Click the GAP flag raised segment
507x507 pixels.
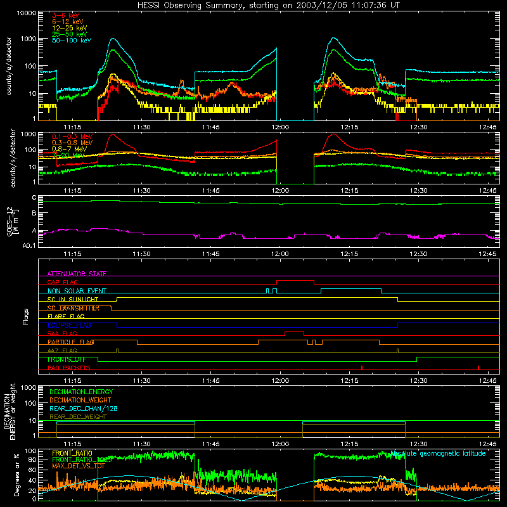point(295,281)
